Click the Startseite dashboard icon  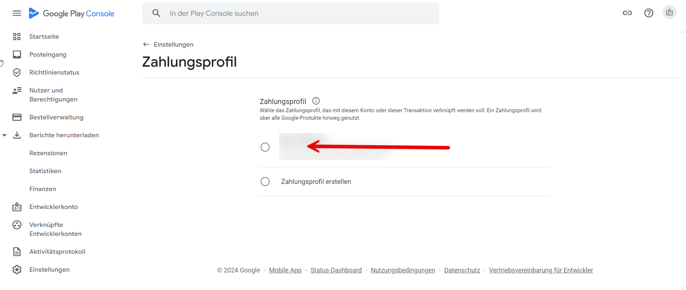tap(17, 37)
